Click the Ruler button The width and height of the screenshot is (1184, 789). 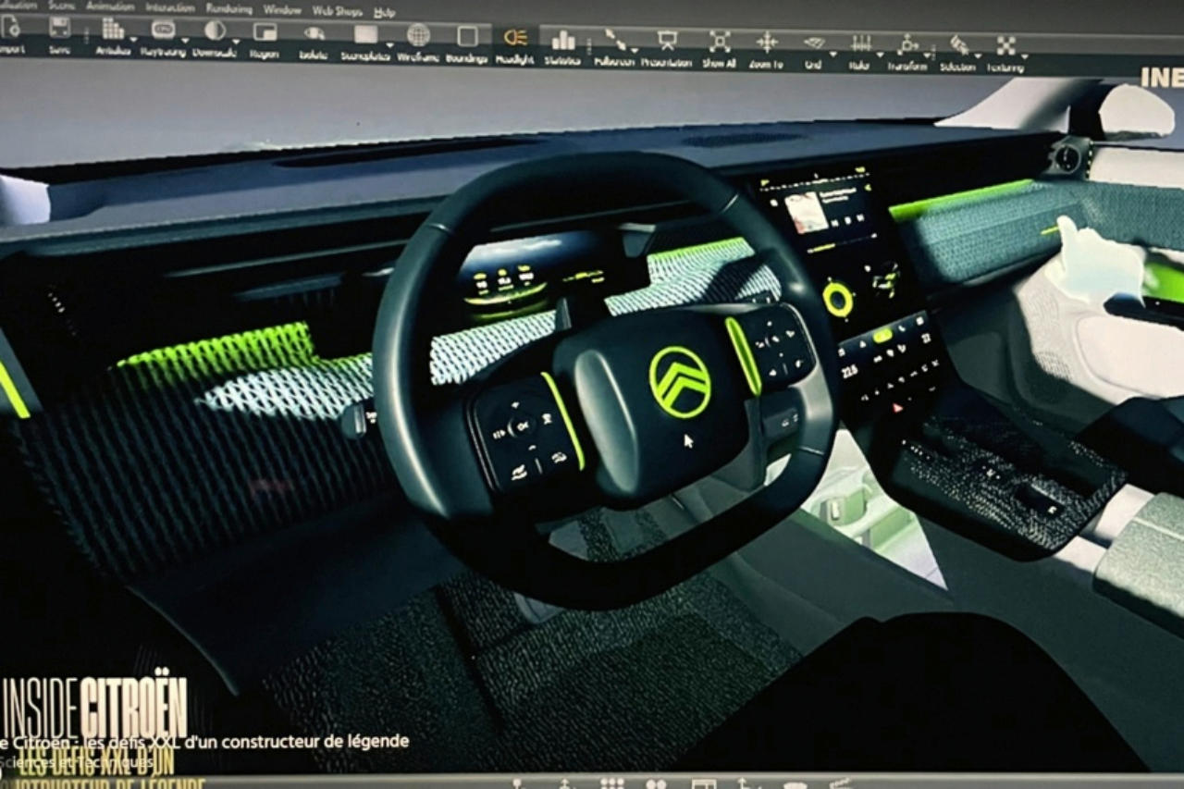[x=860, y=43]
